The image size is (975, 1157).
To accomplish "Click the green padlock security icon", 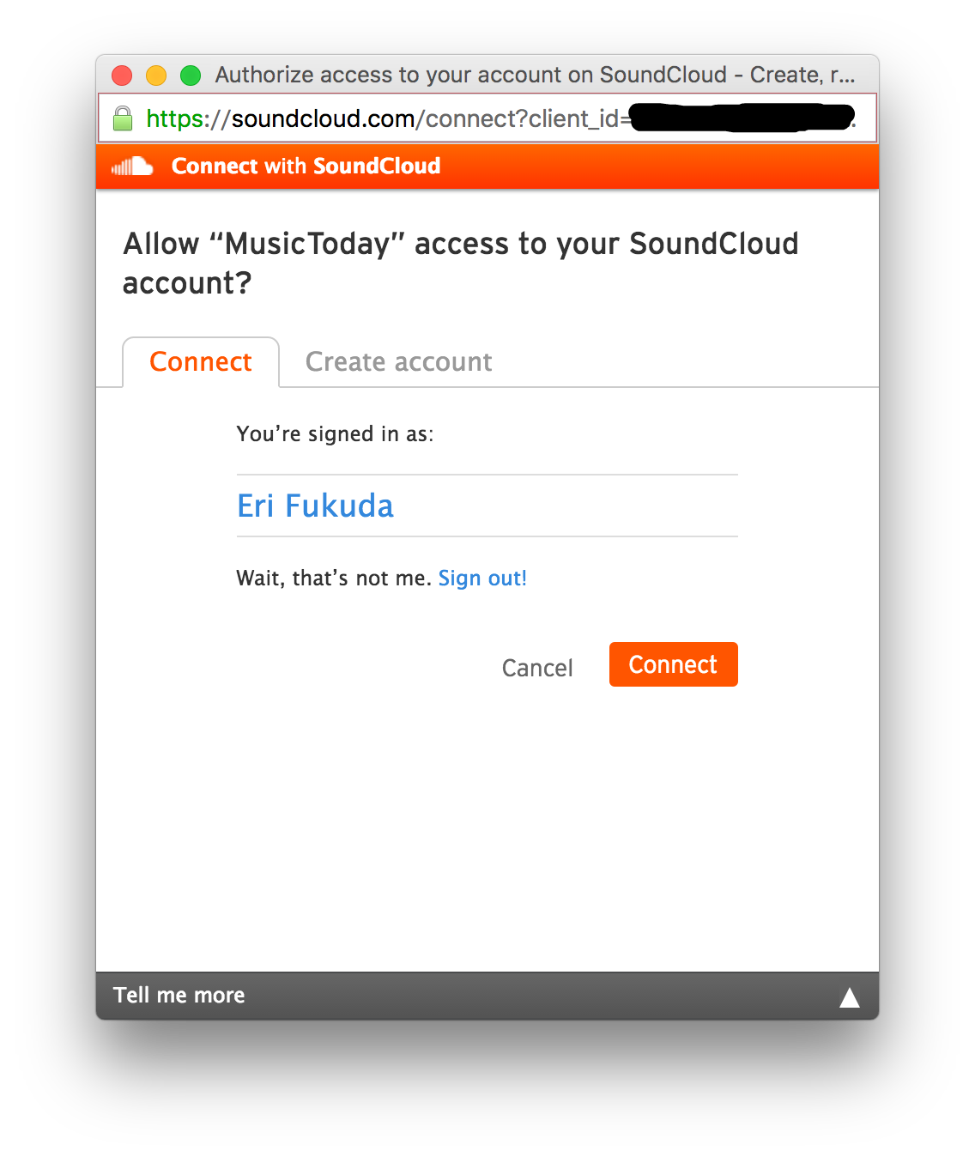I will pos(122,118).
